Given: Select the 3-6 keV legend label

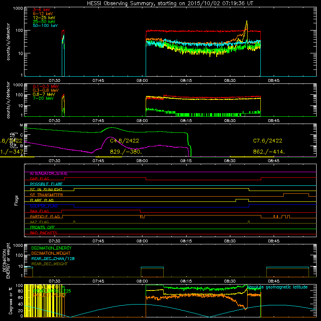Looking at the screenshot, I should [42, 10].
